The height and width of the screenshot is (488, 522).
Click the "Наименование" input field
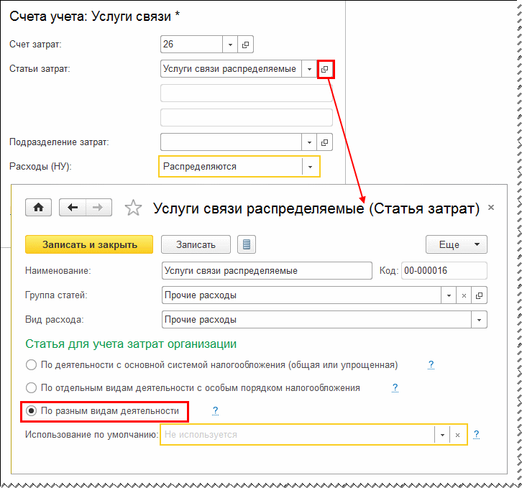(x=267, y=271)
